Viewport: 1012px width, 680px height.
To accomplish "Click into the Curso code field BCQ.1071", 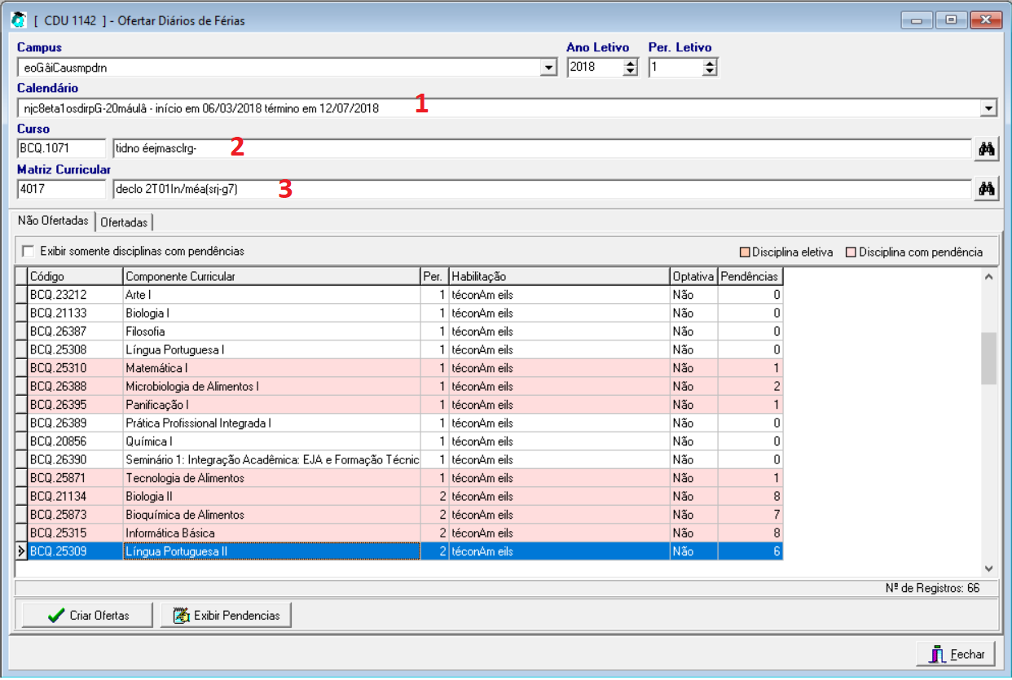I will pos(61,148).
